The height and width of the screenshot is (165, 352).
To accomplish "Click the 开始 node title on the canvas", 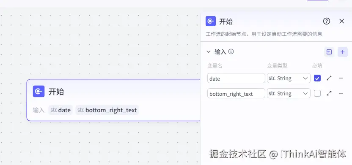I will [x=56, y=92].
